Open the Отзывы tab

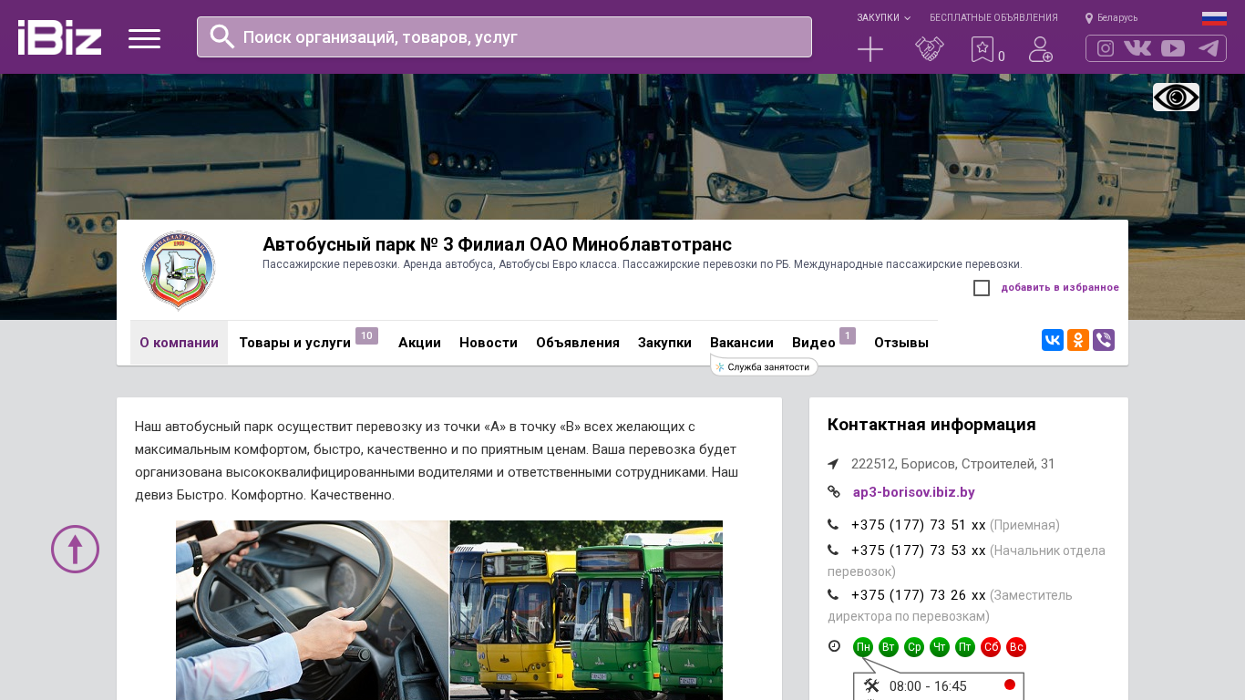click(x=901, y=343)
